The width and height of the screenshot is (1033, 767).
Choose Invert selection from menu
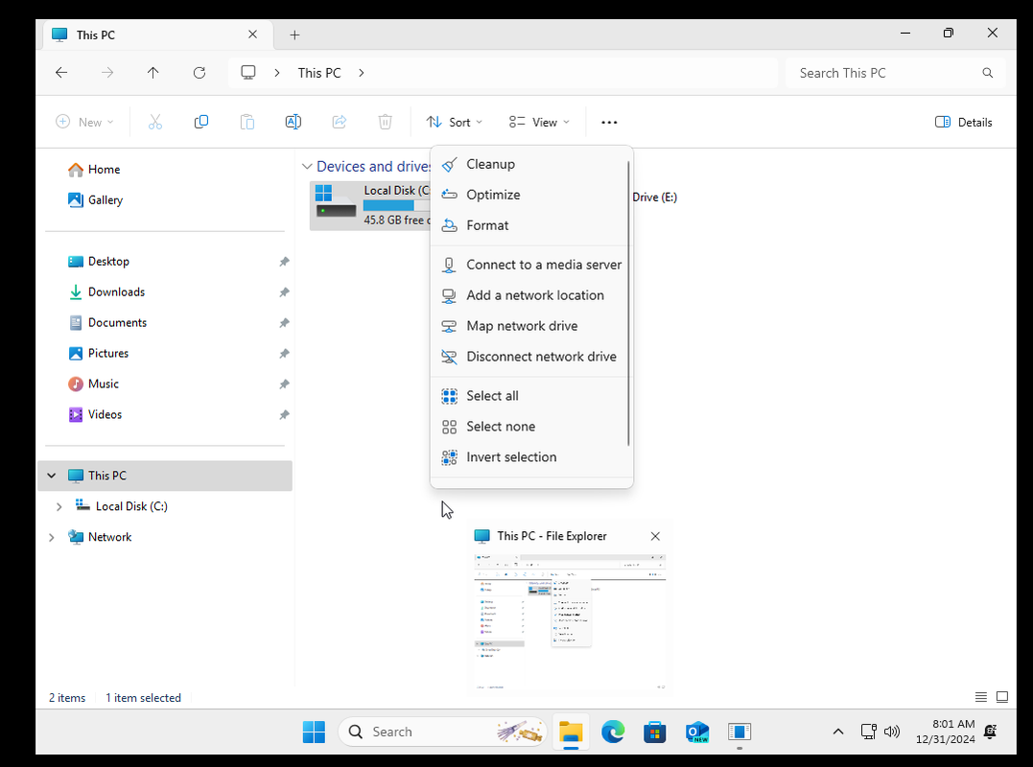531,457
